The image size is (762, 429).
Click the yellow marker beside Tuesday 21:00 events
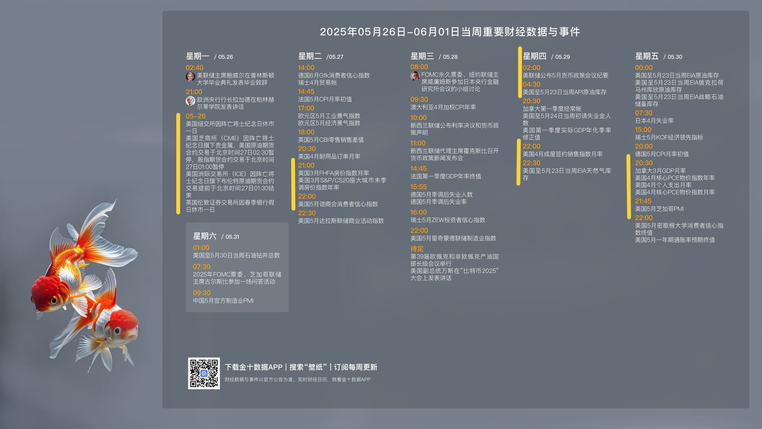click(x=293, y=184)
